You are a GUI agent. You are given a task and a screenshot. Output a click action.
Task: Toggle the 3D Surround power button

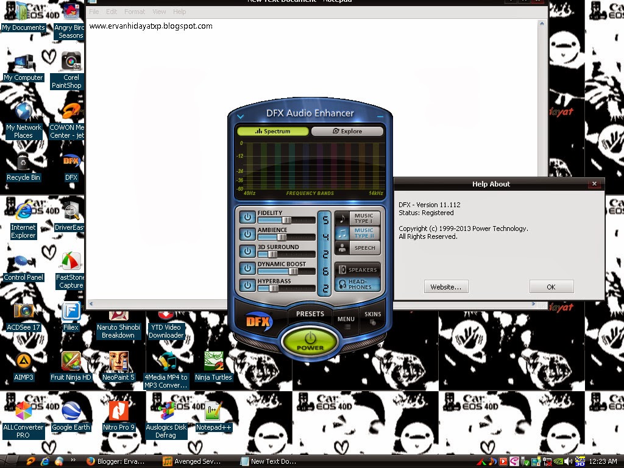tap(247, 251)
